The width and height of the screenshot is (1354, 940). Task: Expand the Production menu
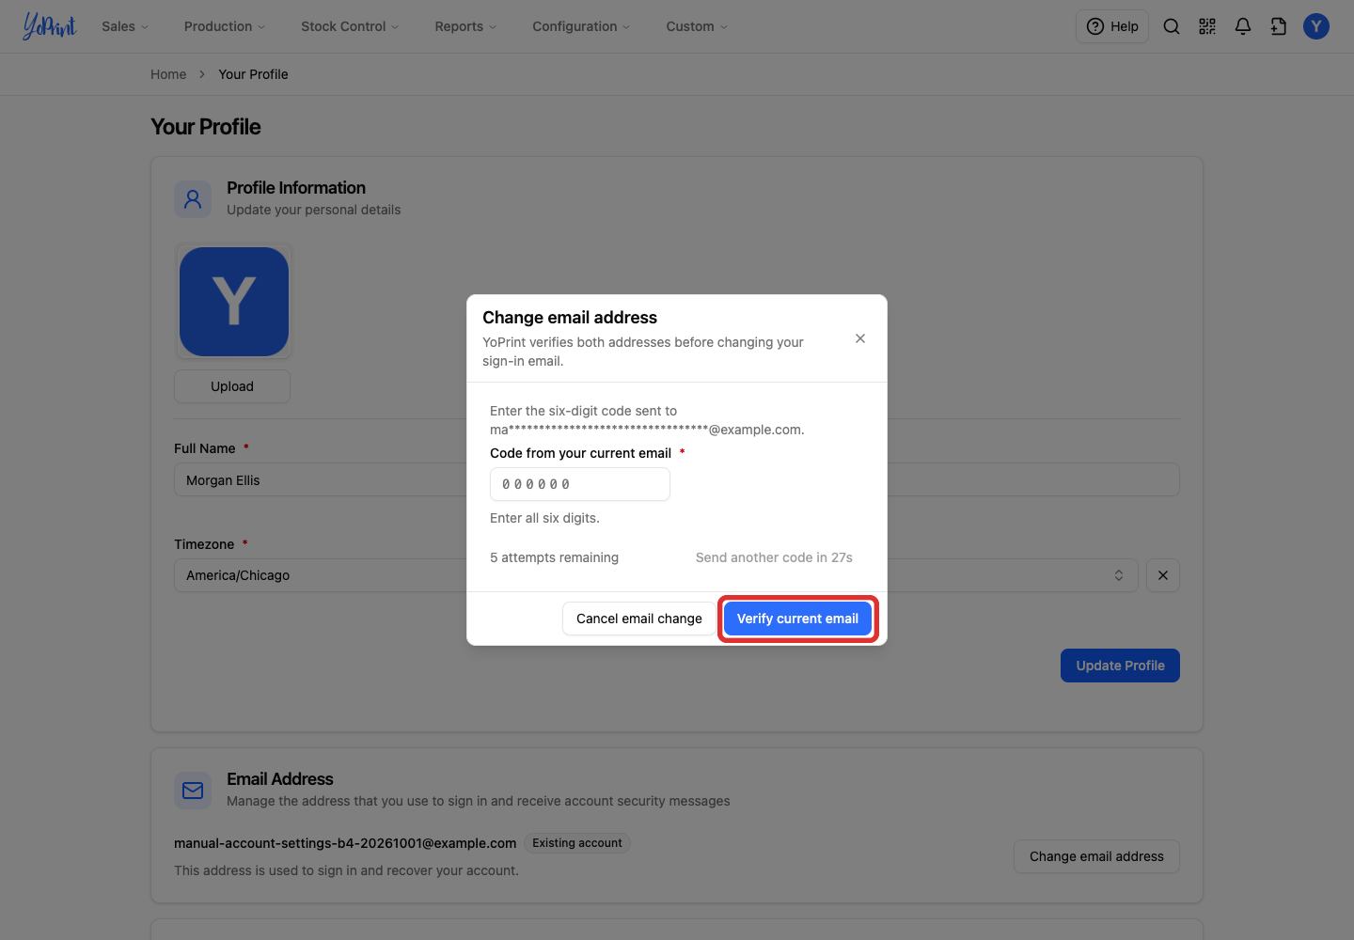pyautogui.click(x=225, y=26)
